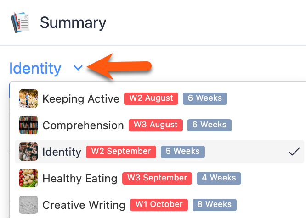This screenshot has height=218, width=306.
Task: Click the W2 September start tag
Action: point(121,152)
